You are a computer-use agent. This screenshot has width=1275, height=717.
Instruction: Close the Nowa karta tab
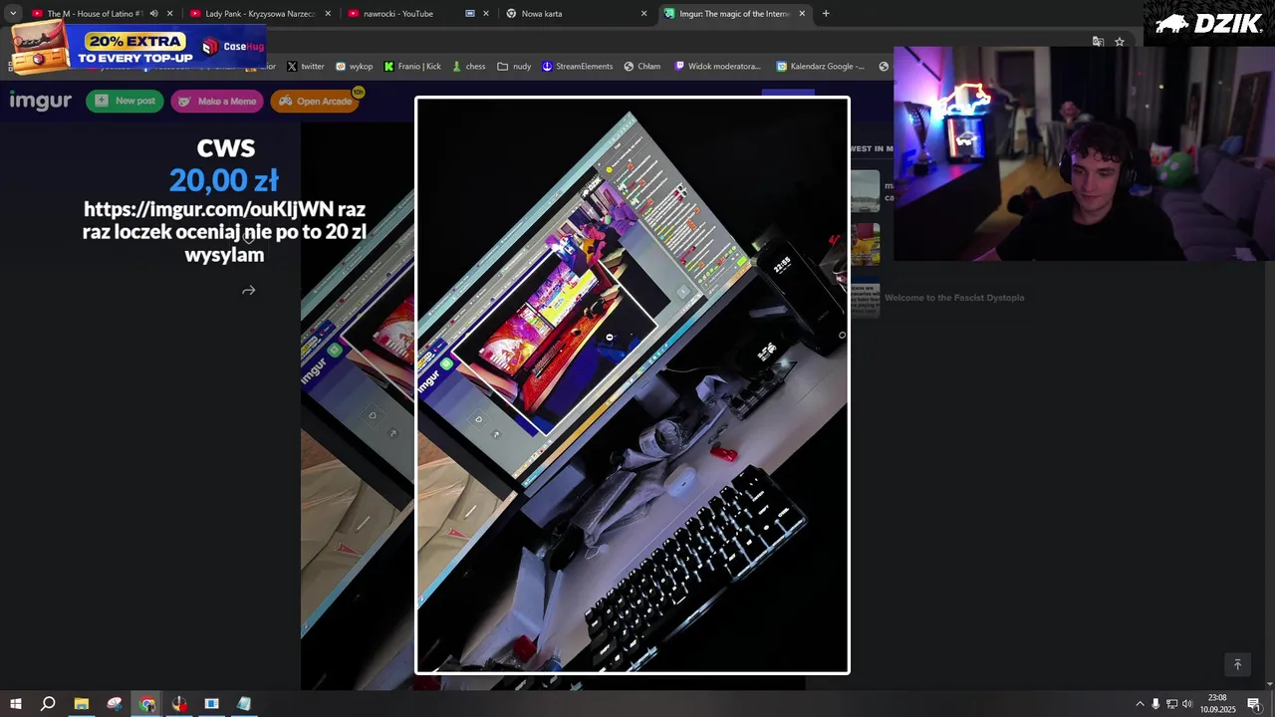pyautogui.click(x=643, y=14)
